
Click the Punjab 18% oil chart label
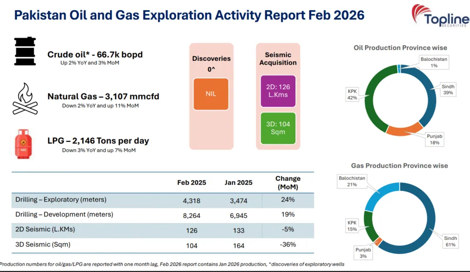pos(434,139)
